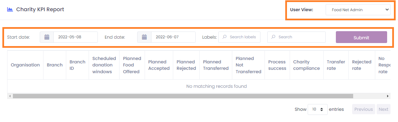Screen dimensions: 398x122
Task: Focus the Search labels input
Action: [239, 37]
